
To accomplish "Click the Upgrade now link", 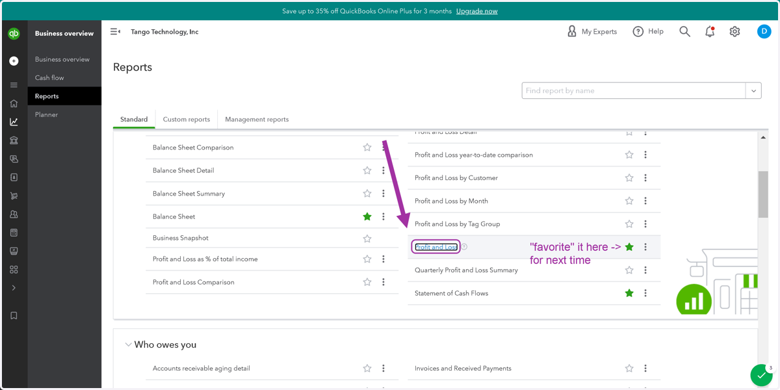I will coord(476,11).
